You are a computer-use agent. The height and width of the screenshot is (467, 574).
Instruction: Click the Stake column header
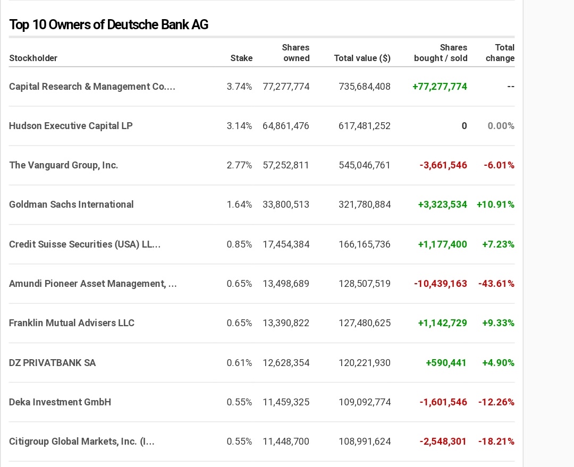pyautogui.click(x=241, y=58)
